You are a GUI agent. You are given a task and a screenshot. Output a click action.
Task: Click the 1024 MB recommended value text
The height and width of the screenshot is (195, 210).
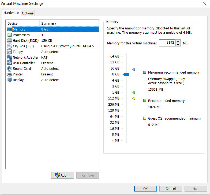click(155, 107)
